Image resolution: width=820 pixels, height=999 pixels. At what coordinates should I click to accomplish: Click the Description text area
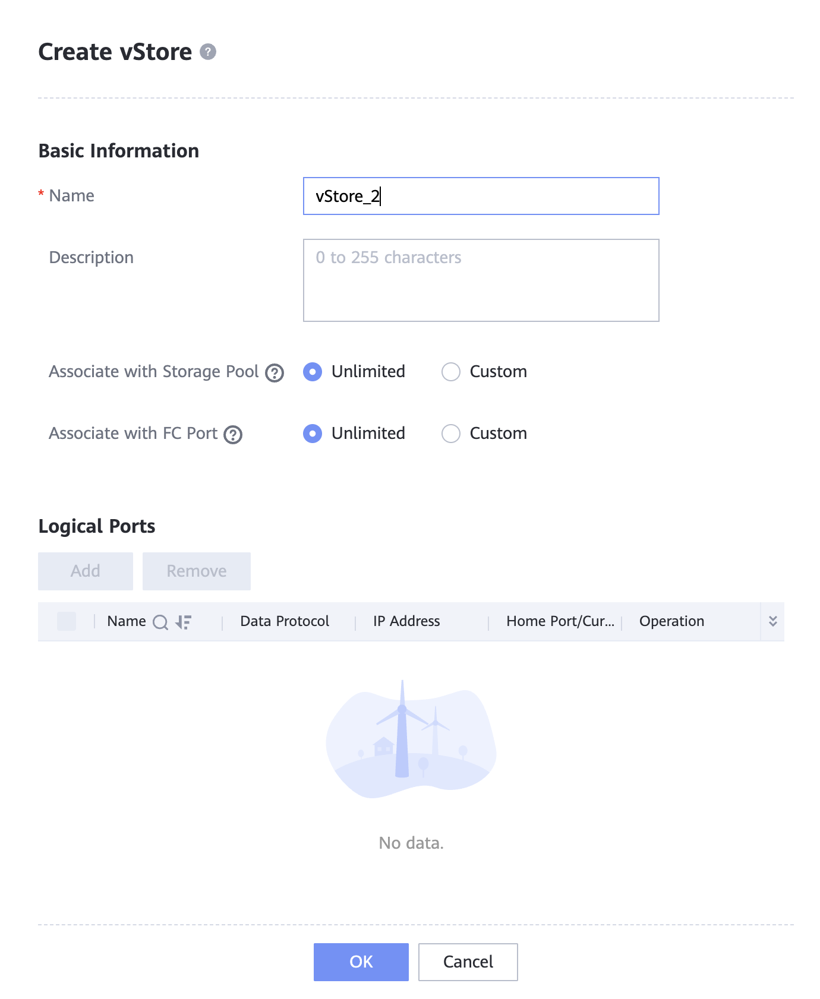481,280
